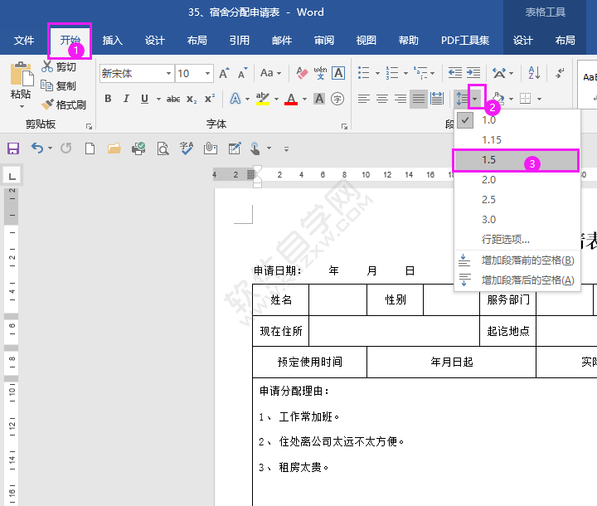Screen dimensions: 597x506
Task: Apply superscript formatting
Action: [x=210, y=99]
